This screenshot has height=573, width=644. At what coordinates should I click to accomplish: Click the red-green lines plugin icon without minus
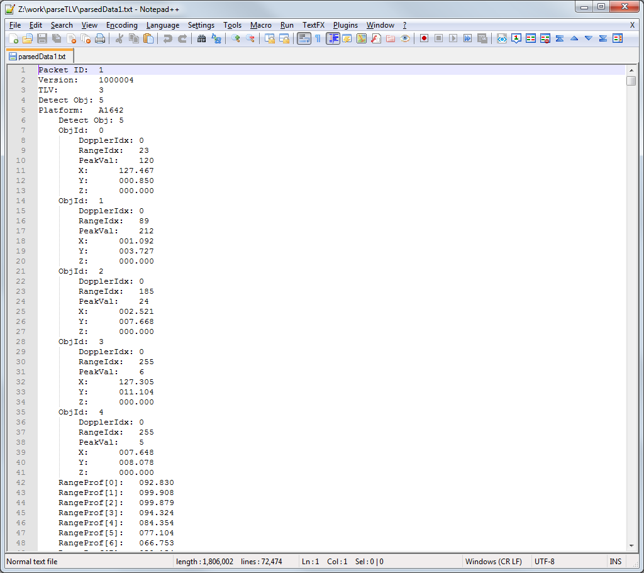click(531, 38)
